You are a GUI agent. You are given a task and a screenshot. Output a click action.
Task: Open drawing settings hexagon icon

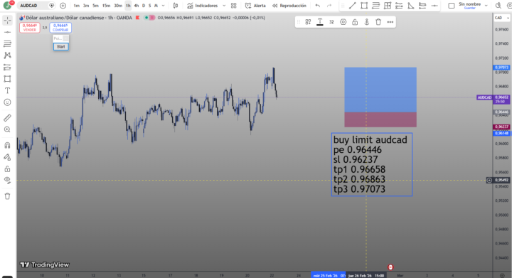pos(343,22)
